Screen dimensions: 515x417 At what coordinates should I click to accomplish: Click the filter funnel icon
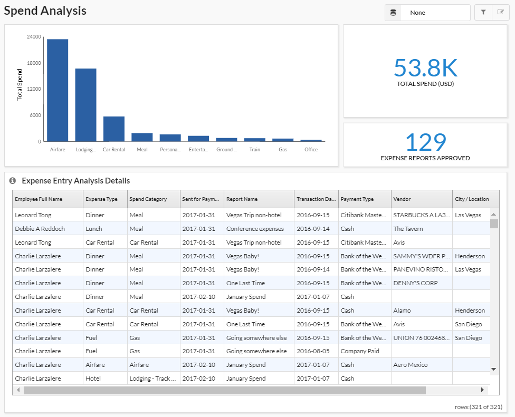click(x=483, y=12)
